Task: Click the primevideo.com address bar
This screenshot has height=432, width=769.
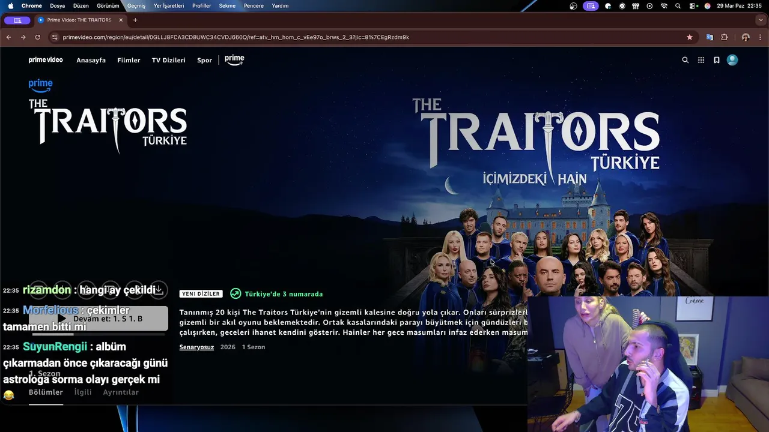Action: click(372, 37)
